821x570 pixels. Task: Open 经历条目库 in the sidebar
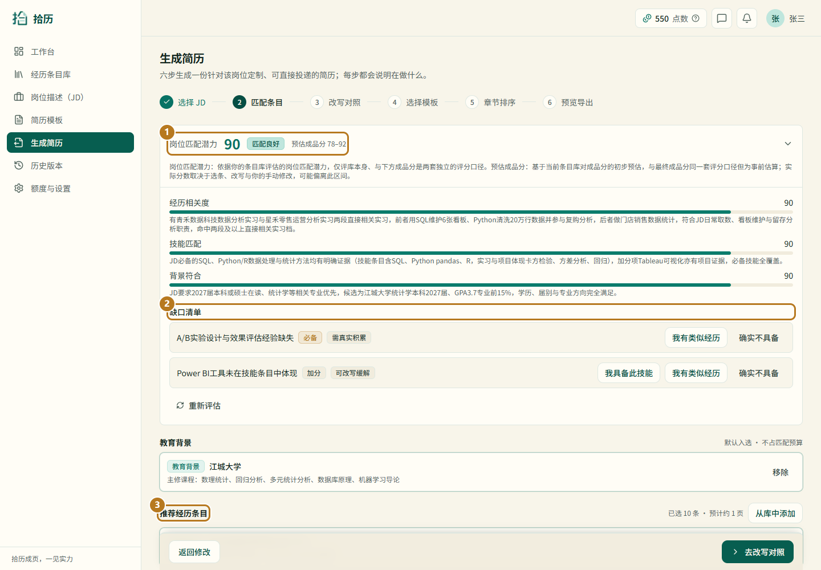pos(70,74)
